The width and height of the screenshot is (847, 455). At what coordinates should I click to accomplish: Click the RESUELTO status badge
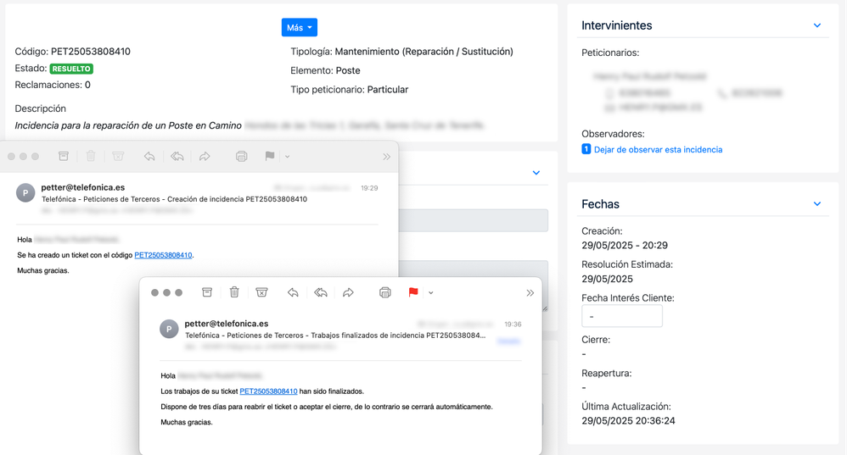tap(71, 69)
